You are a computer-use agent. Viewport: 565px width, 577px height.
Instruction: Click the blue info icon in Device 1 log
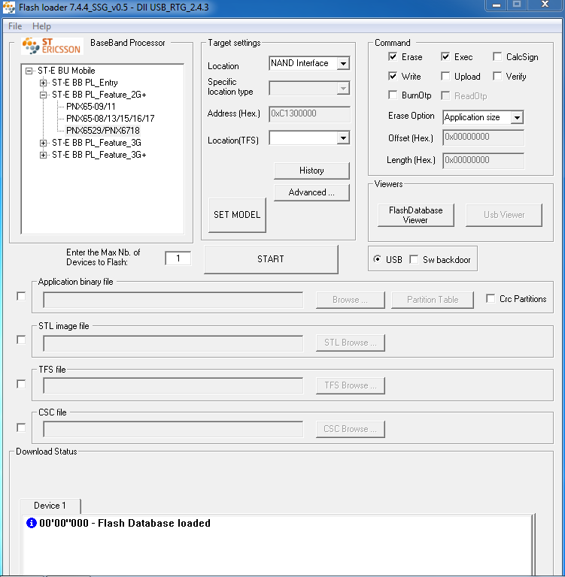click(32, 523)
